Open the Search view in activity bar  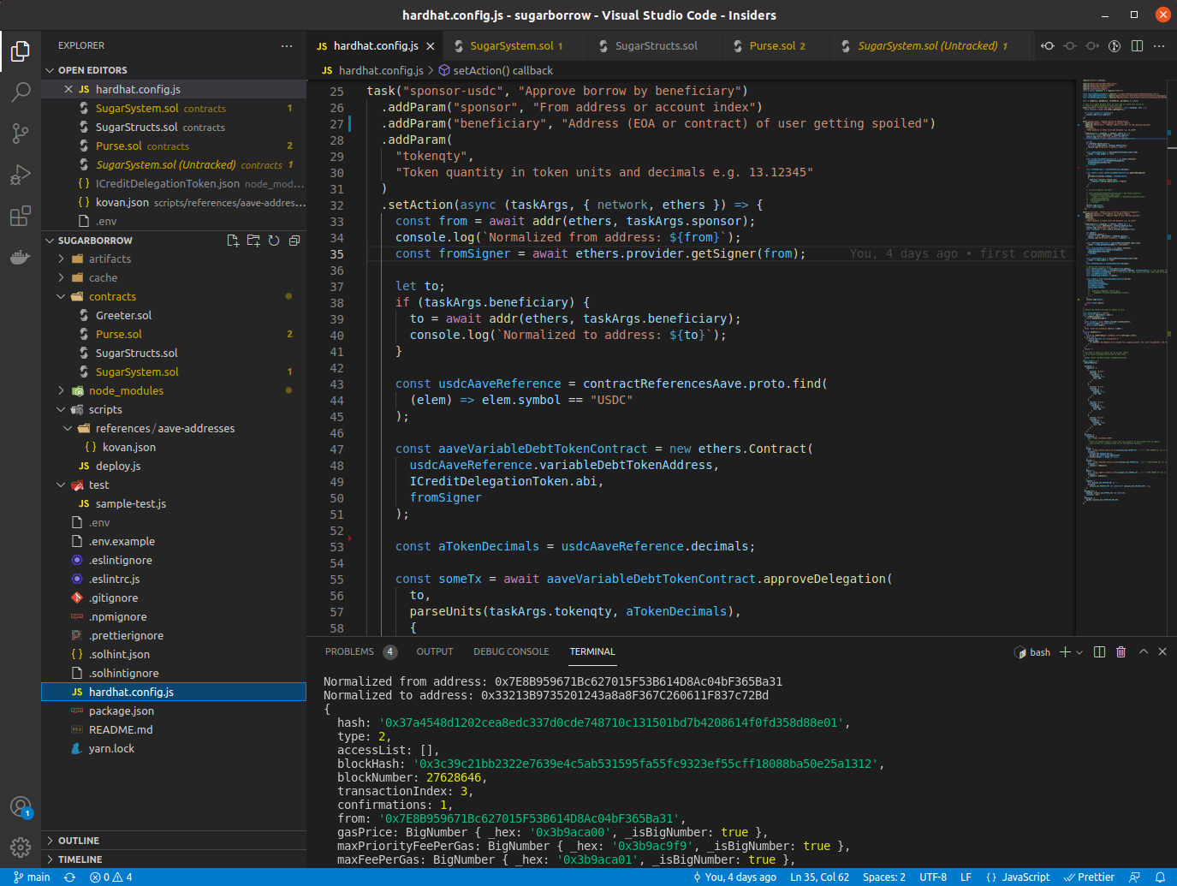(x=21, y=92)
